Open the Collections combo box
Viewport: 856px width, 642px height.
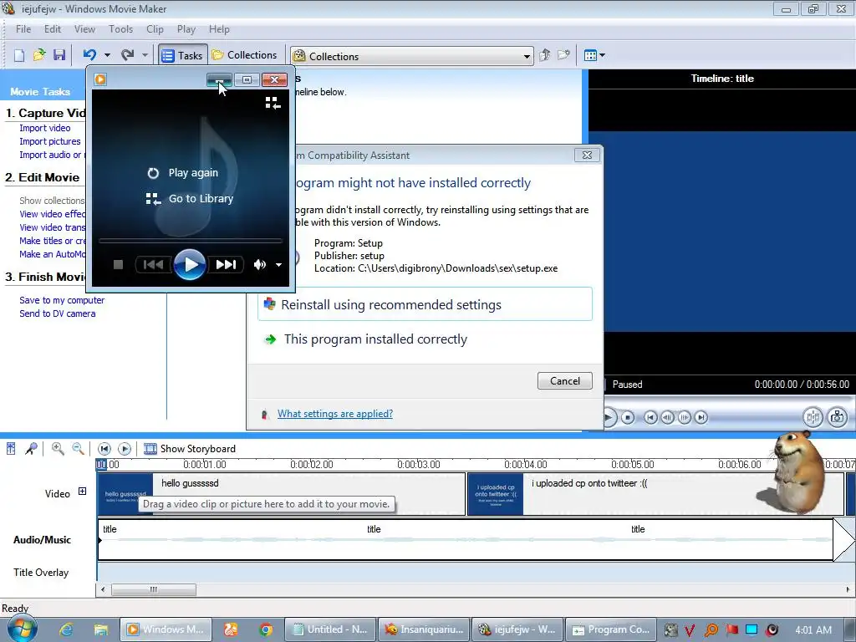[x=412, y=56]
